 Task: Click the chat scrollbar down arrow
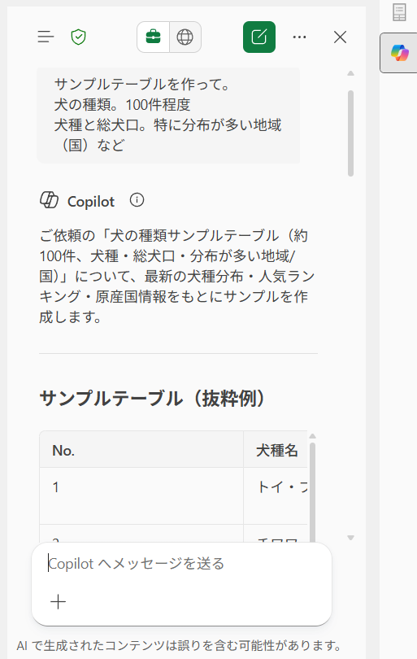click(x=350, y=538)
